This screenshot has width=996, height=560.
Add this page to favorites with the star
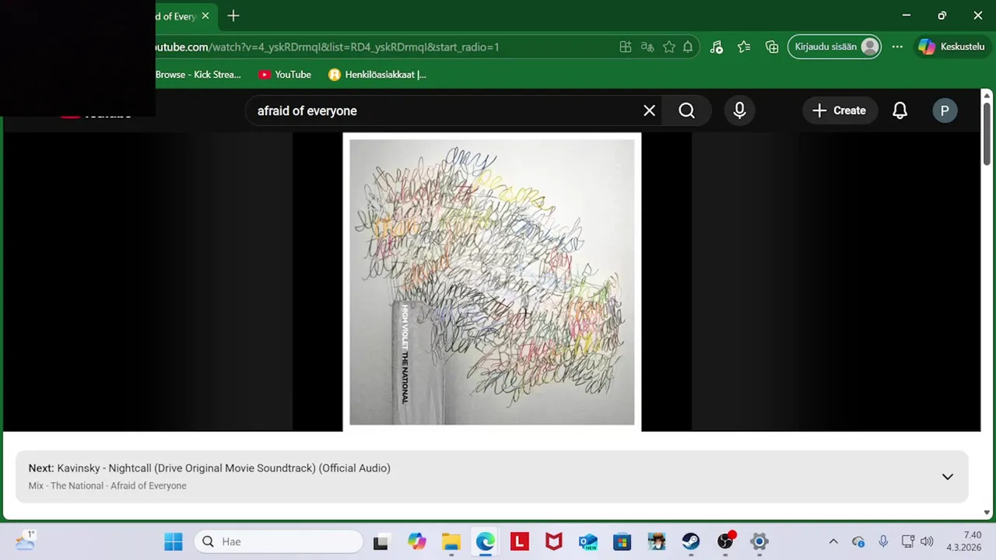(669, 47)
